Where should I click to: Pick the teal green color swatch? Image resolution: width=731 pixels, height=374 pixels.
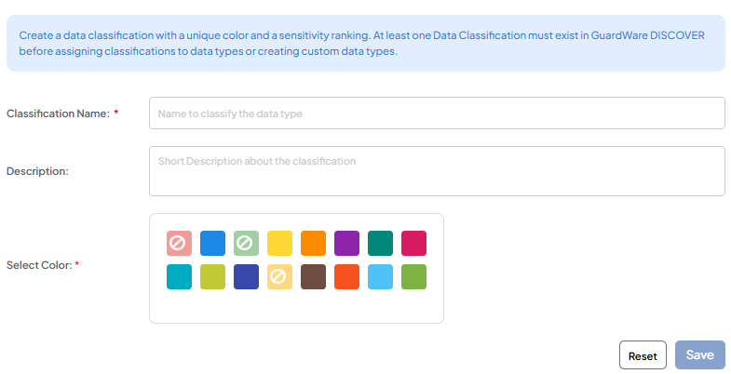click(380, 243)
